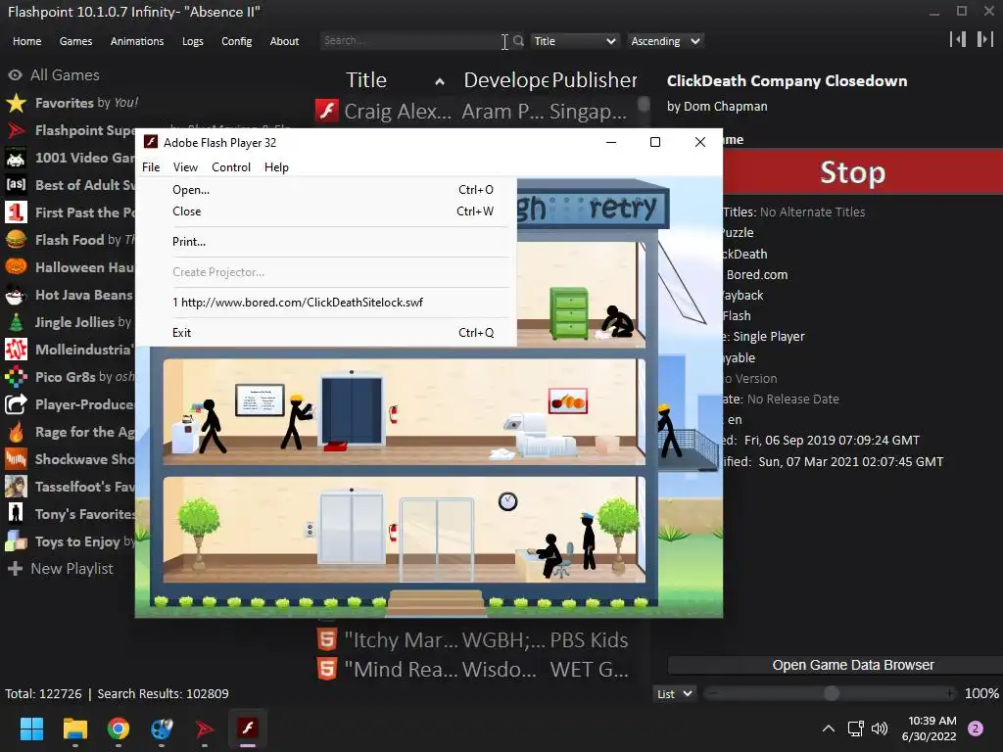Open the Flash Player View menu
Viewport: 1003px width, 752px height.
[185, 166]
